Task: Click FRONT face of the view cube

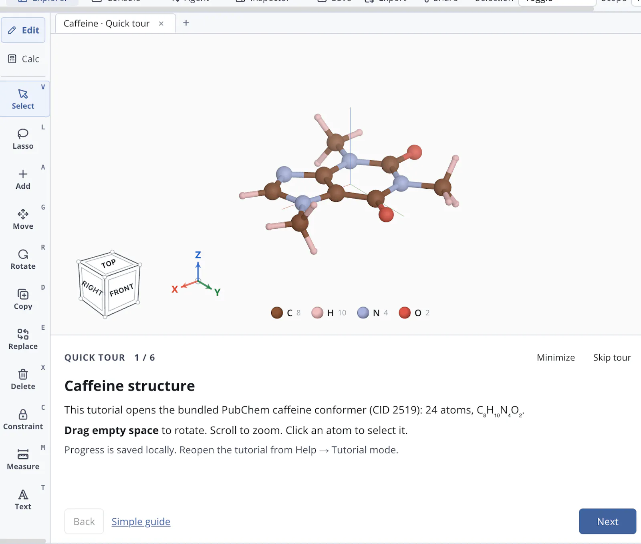Action: tap(121, 290)
